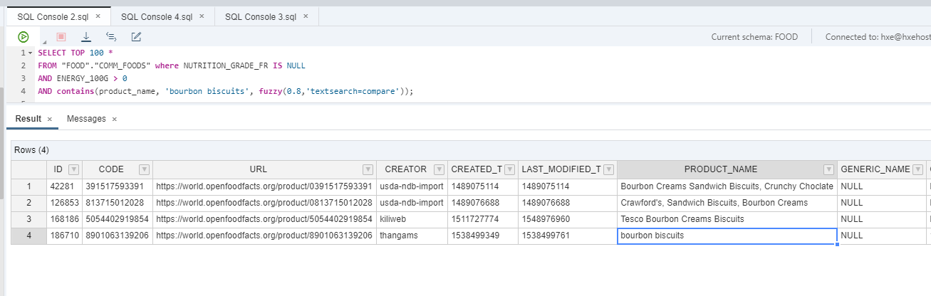The image size is (931, 296).
Task: Close the Result tab
Action: 50,120
